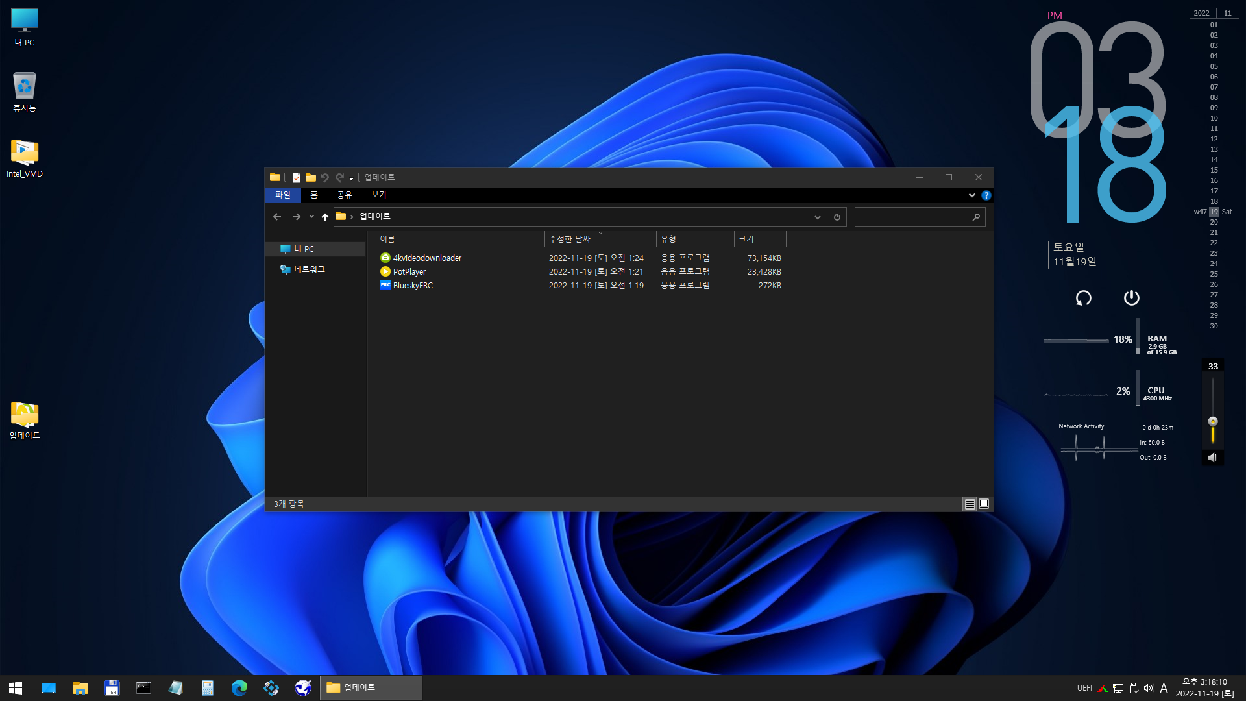Open the notepad taskbar icon
Screen dimensions: 1246x701
click(175, 688)
